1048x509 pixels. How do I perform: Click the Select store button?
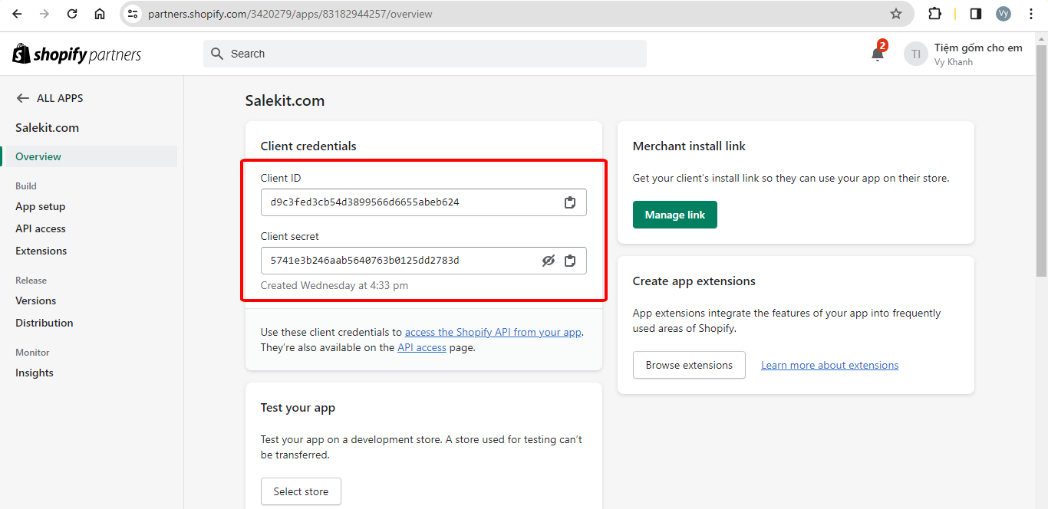click(301, 491)
